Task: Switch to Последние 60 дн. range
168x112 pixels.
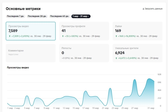Action: click(59, 16)
